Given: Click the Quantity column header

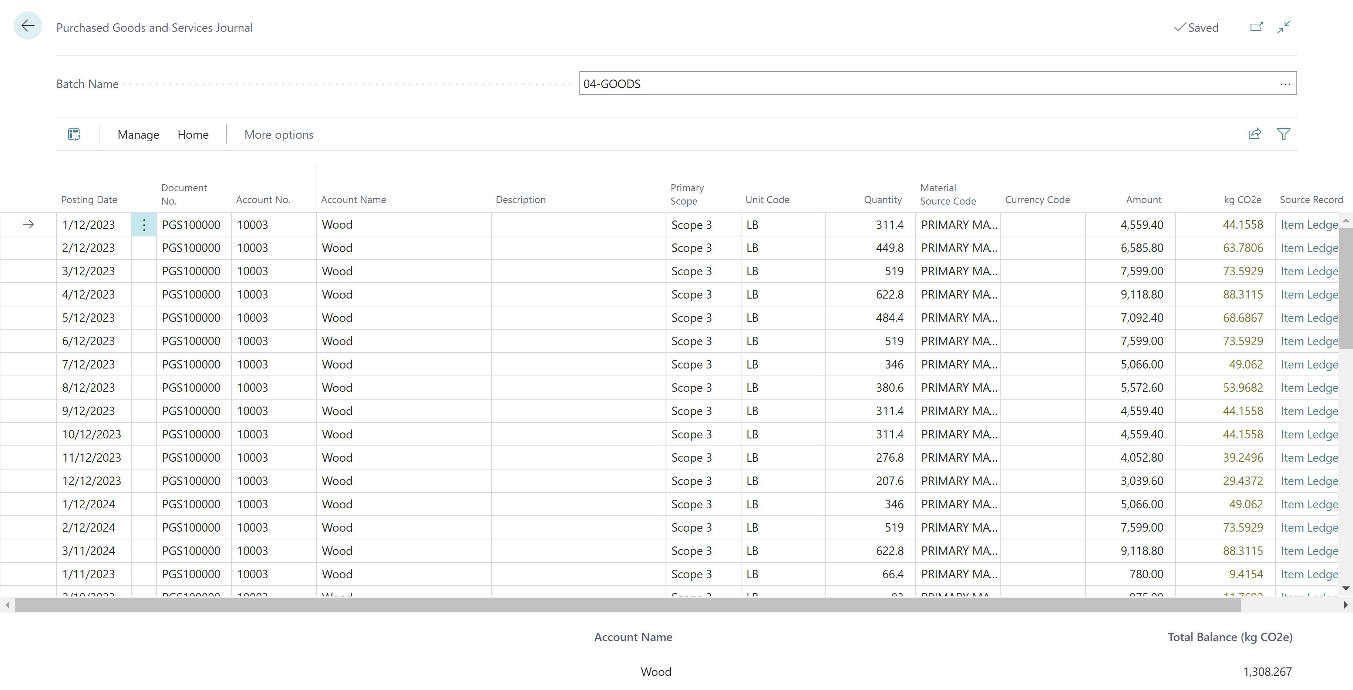Looking at the screenshot, I should click(882, 199).
